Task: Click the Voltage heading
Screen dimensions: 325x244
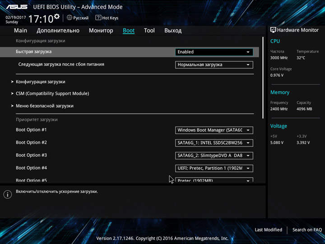Action: point(279,126)
